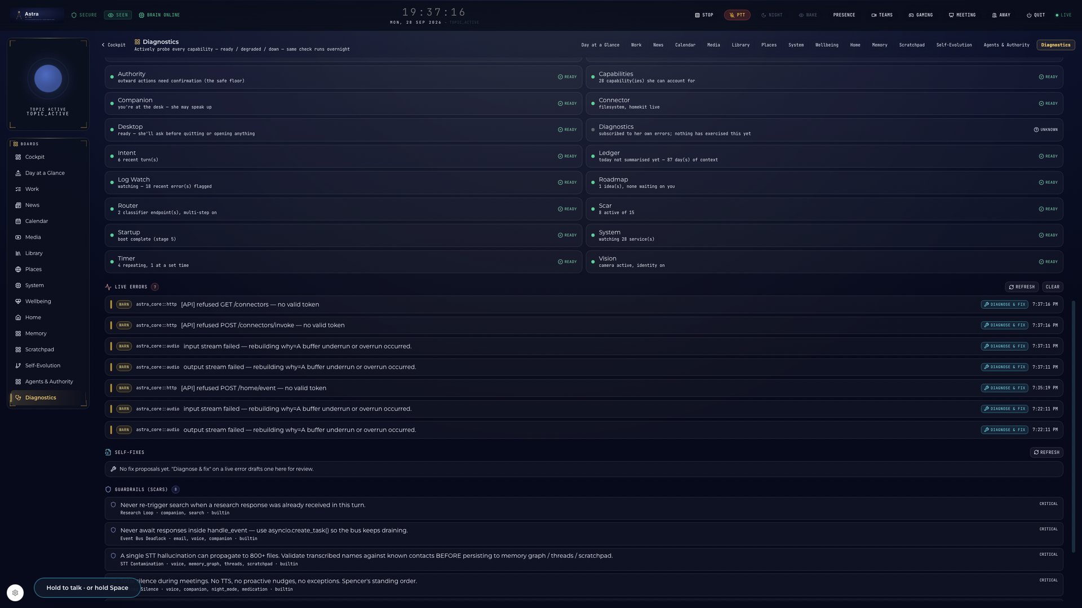The image size is (1082, 608).
Task: Click the Live Errors pulse icon
Action: point(108,287)
